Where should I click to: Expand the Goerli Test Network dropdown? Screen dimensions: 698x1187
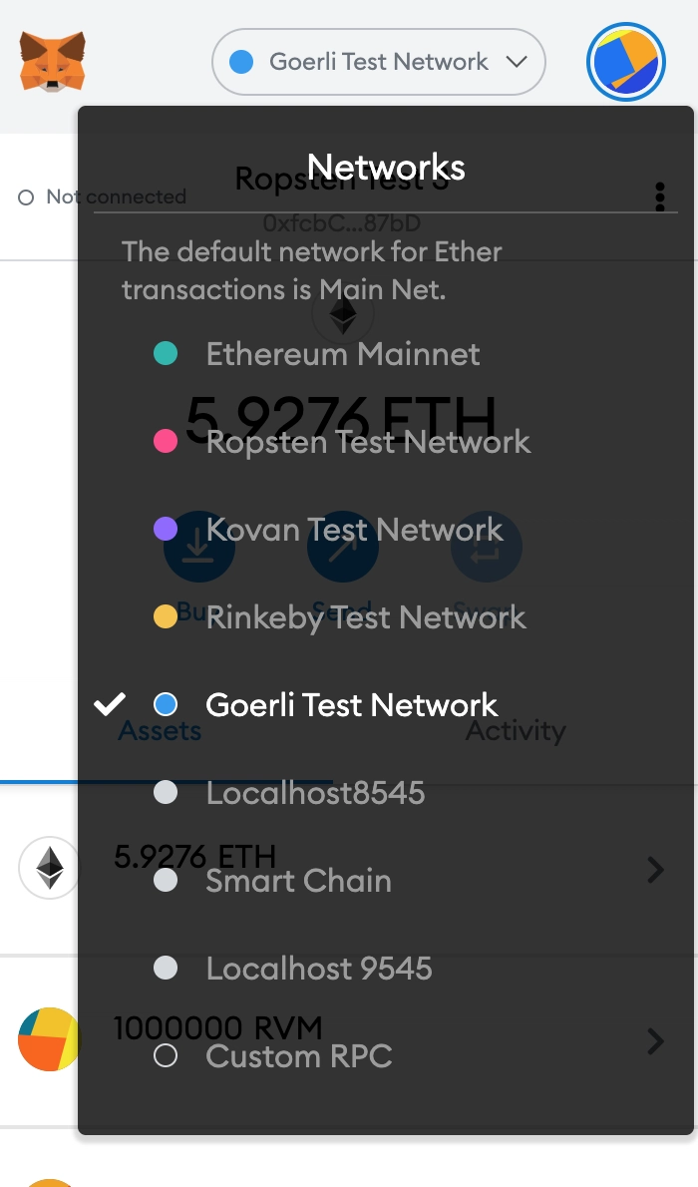click(379, 62)
